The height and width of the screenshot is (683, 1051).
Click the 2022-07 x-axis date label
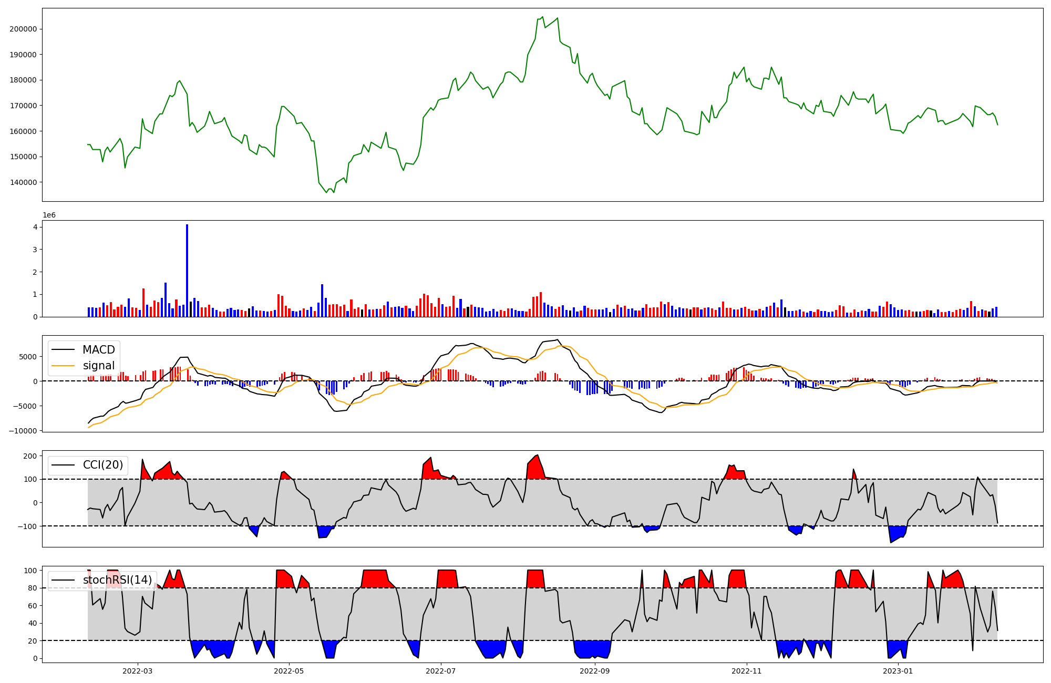(x=440, y=671)
